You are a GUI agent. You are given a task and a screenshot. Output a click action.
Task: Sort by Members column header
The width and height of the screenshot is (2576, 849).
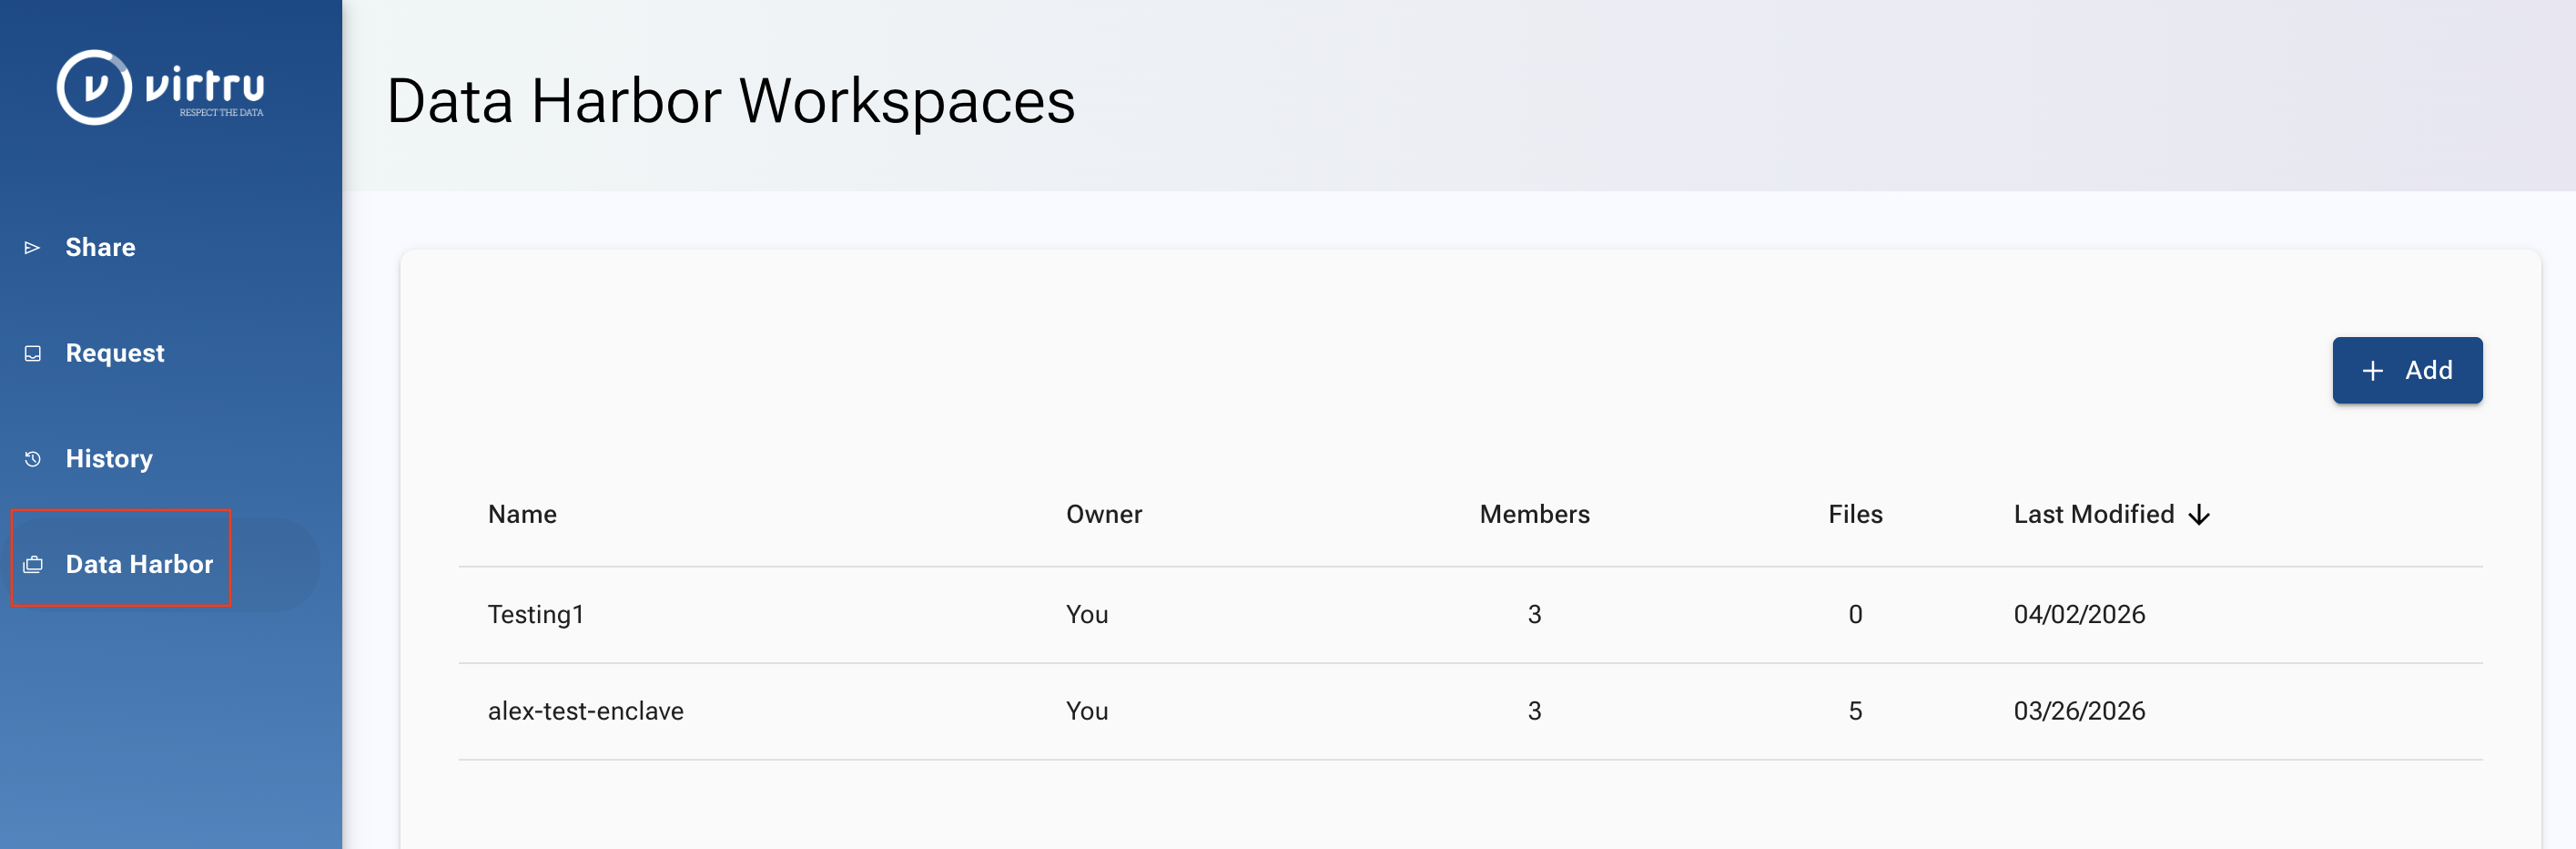coord(1534,515)
